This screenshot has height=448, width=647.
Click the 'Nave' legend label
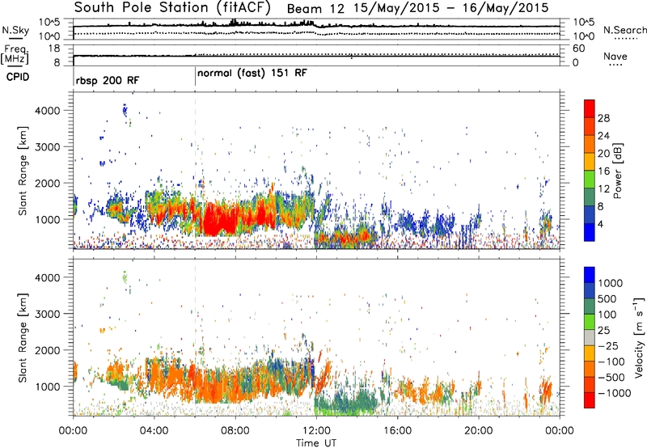click(x=615, y=56)
